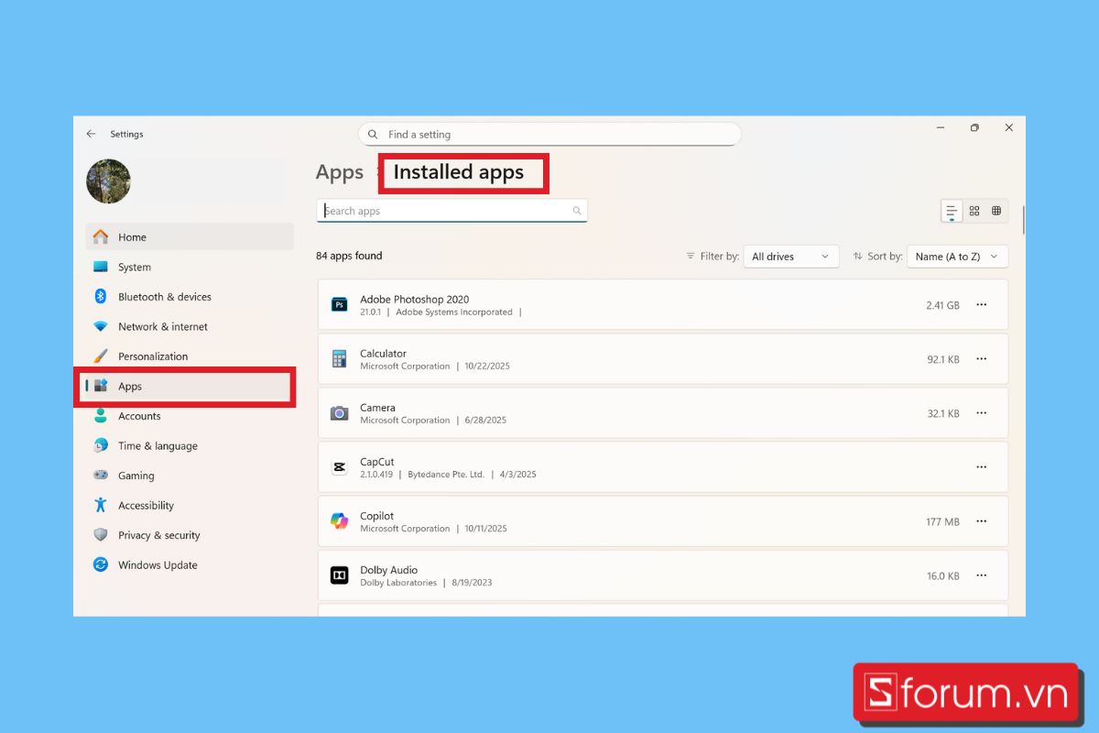Click the Camera app icon

[x=340, y=413]
